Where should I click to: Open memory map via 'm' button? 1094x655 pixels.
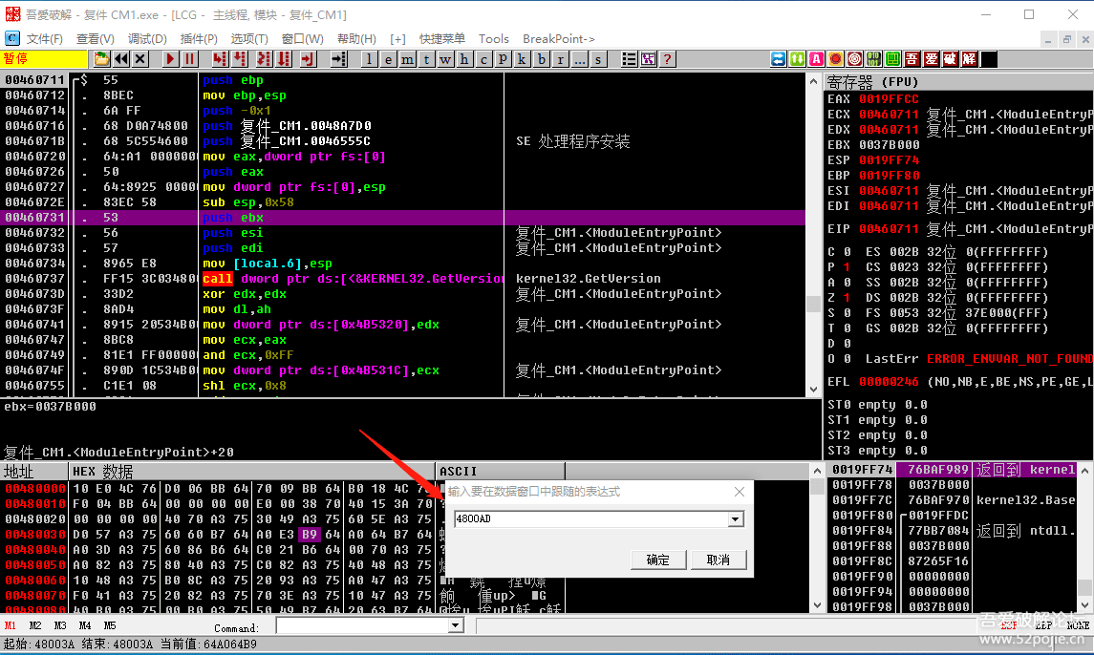(x=408, y=59)
